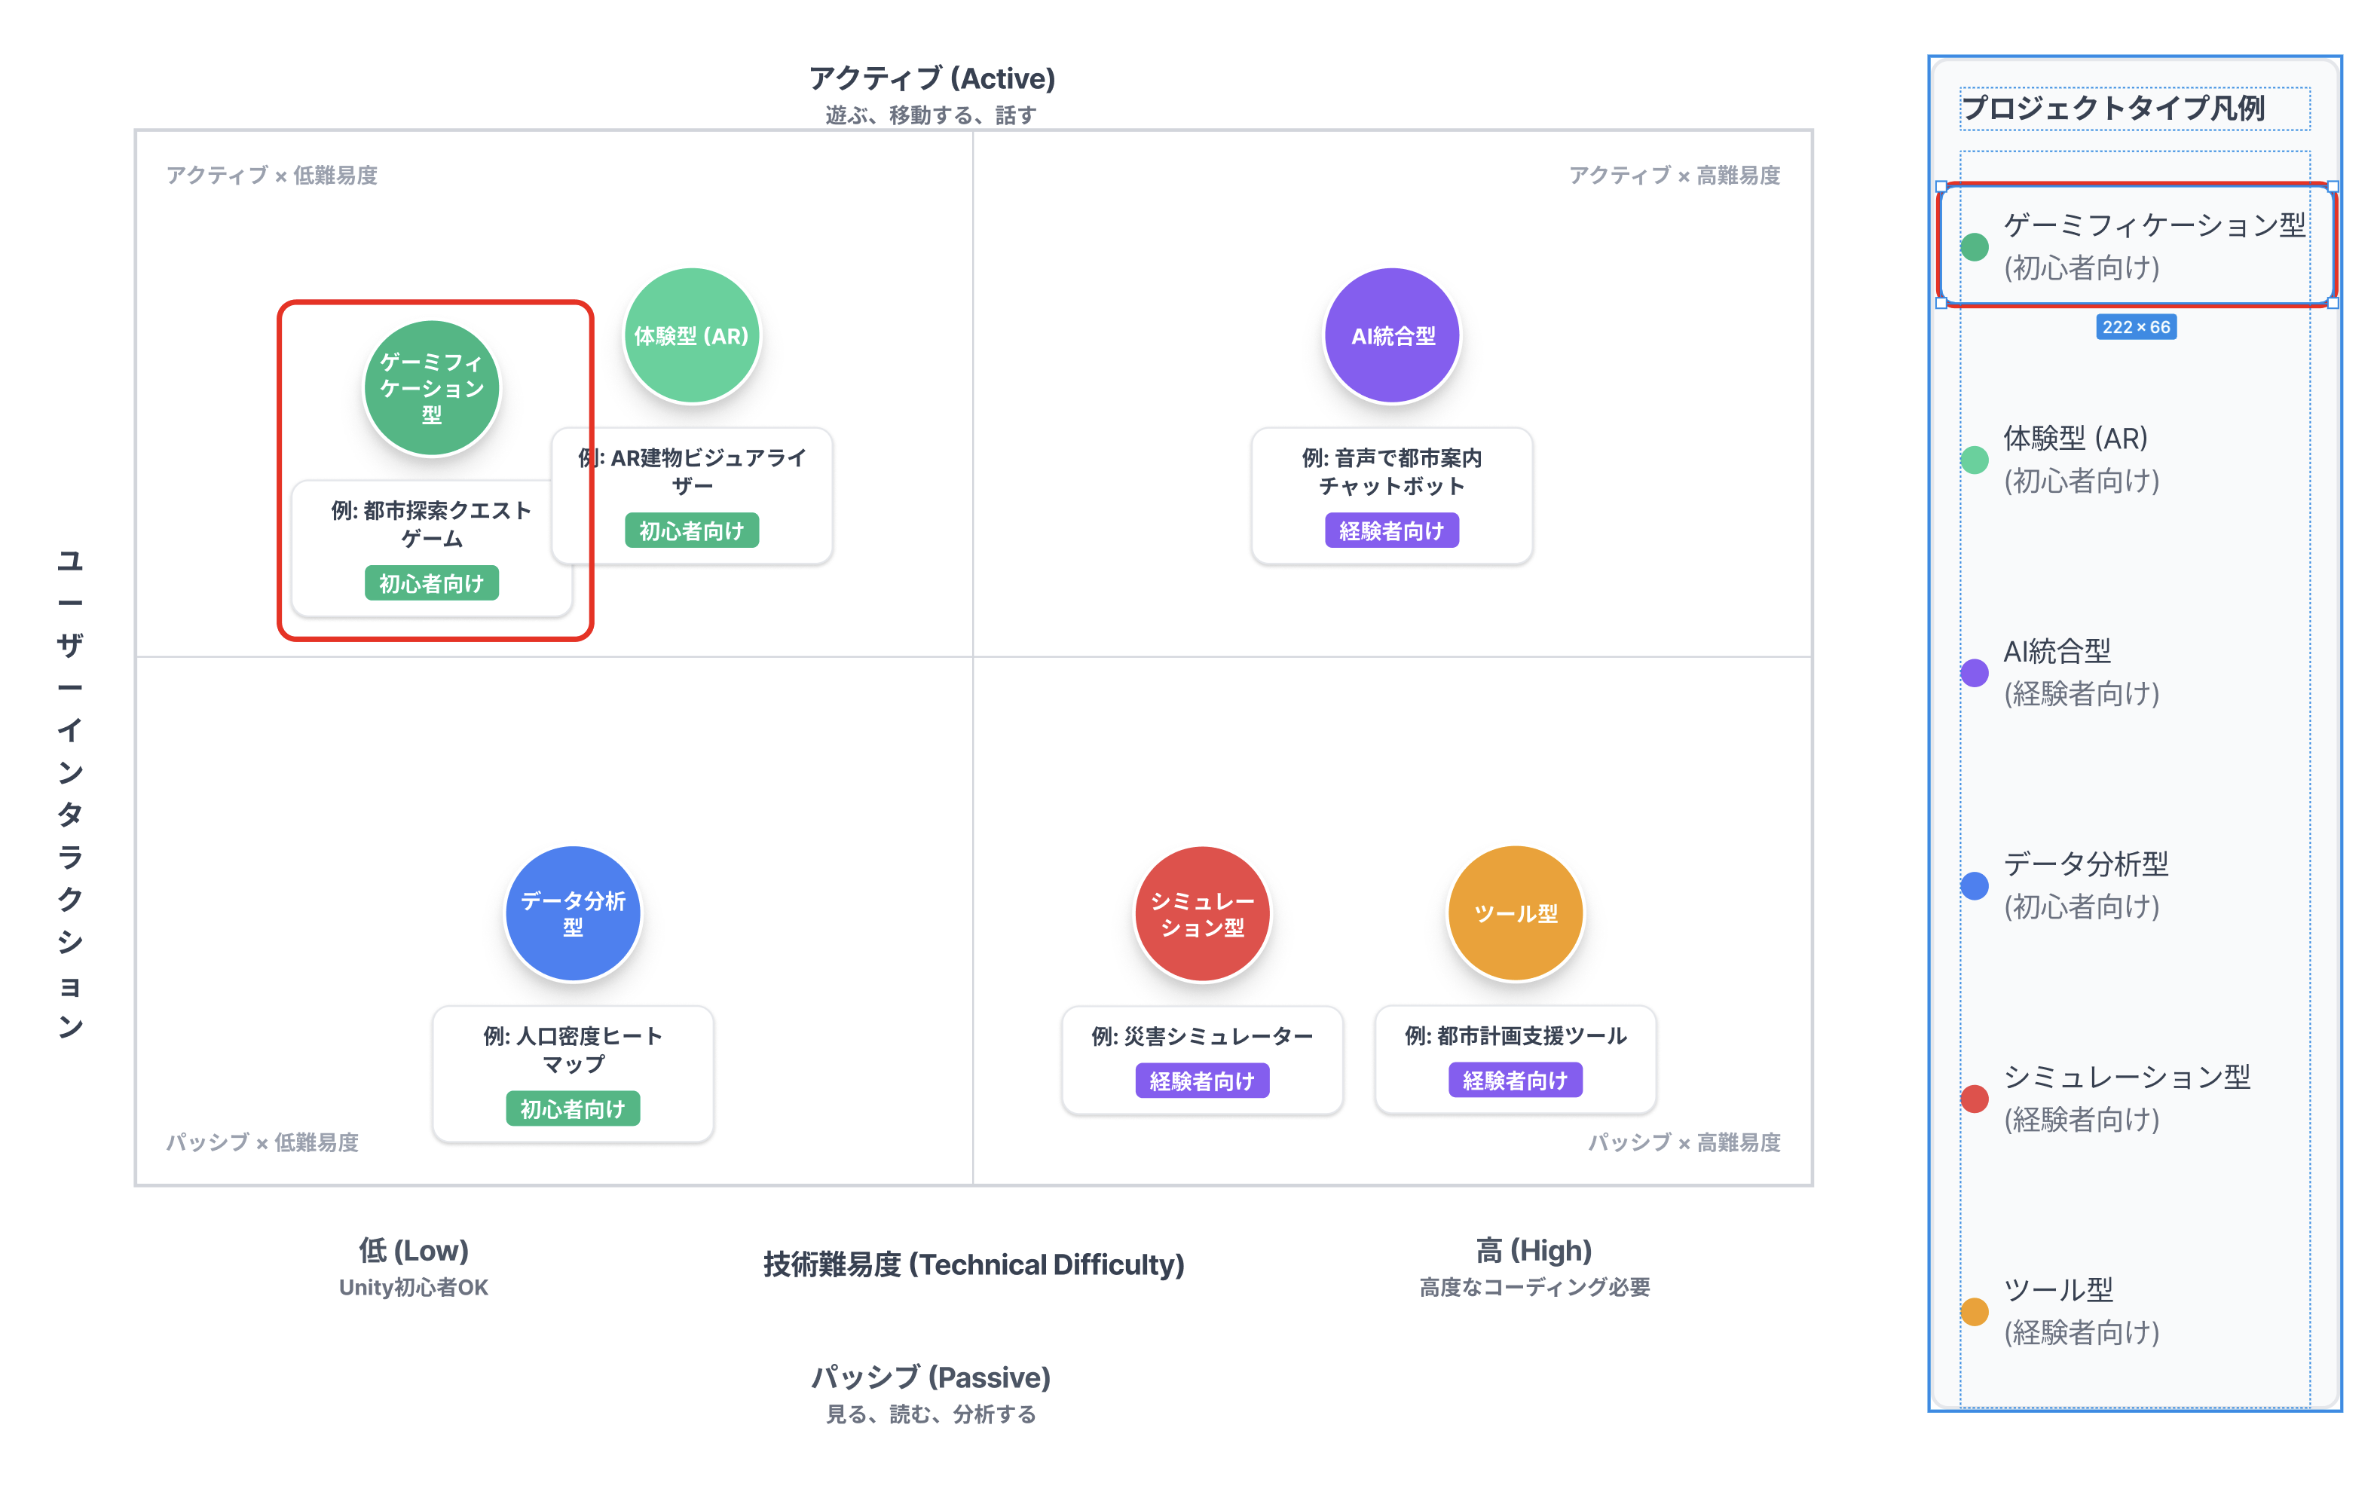
Task: Click the 体験型 (AR) circle node
Action: [x=691, y=335]
